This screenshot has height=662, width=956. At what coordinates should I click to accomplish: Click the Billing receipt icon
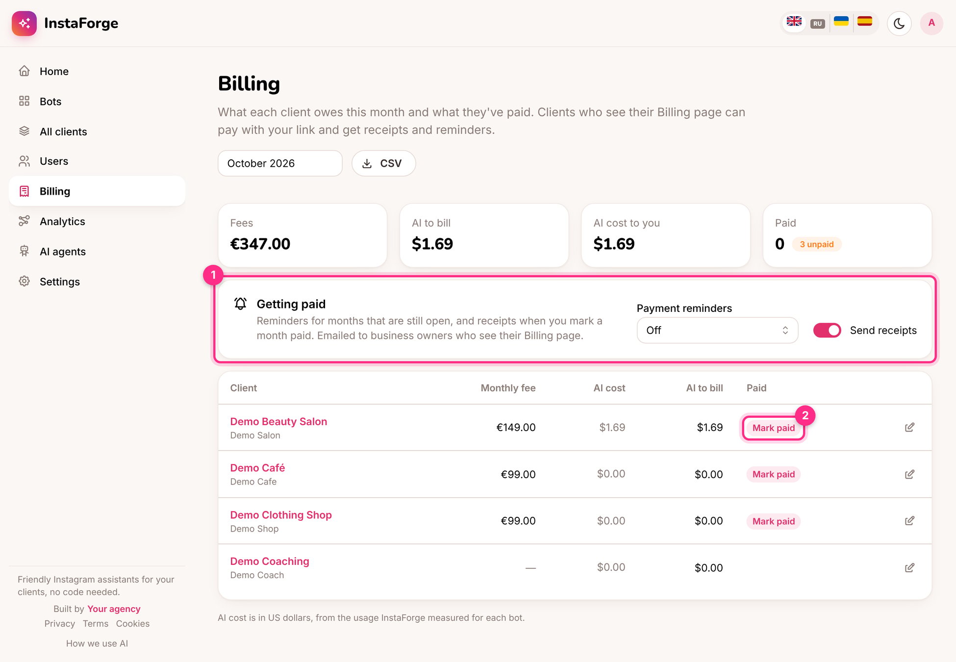(x=24, y=191)
